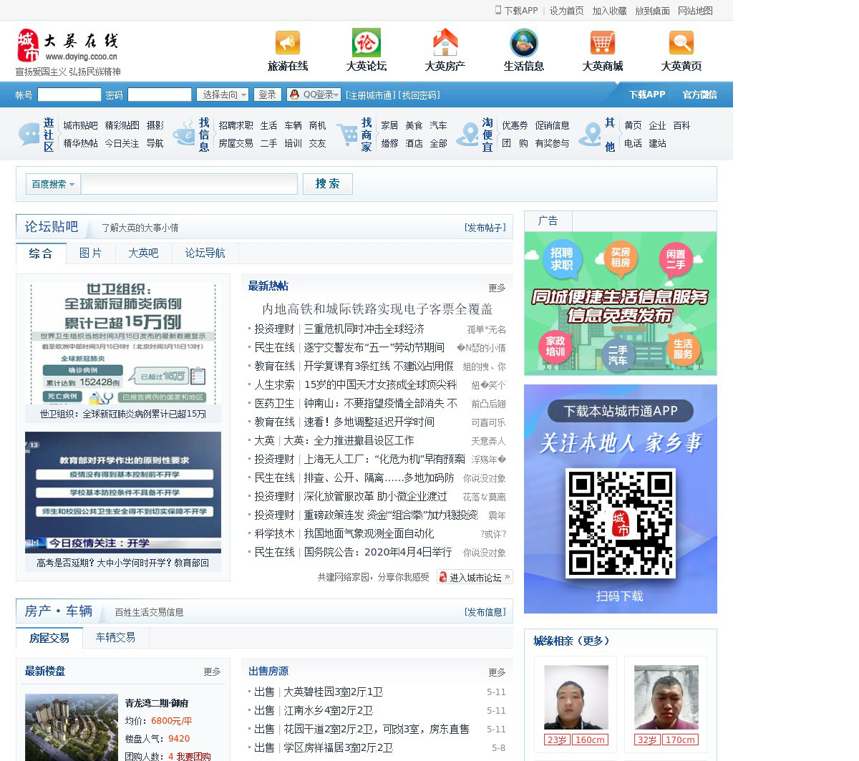Screen dimensions: 859x761
Task: Open the 选择去向 dropdown
Action: coord(223,94)
